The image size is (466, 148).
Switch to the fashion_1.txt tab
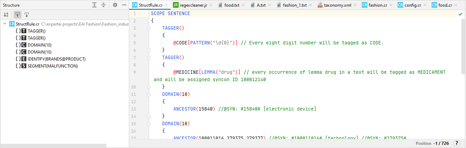point(295,5)
